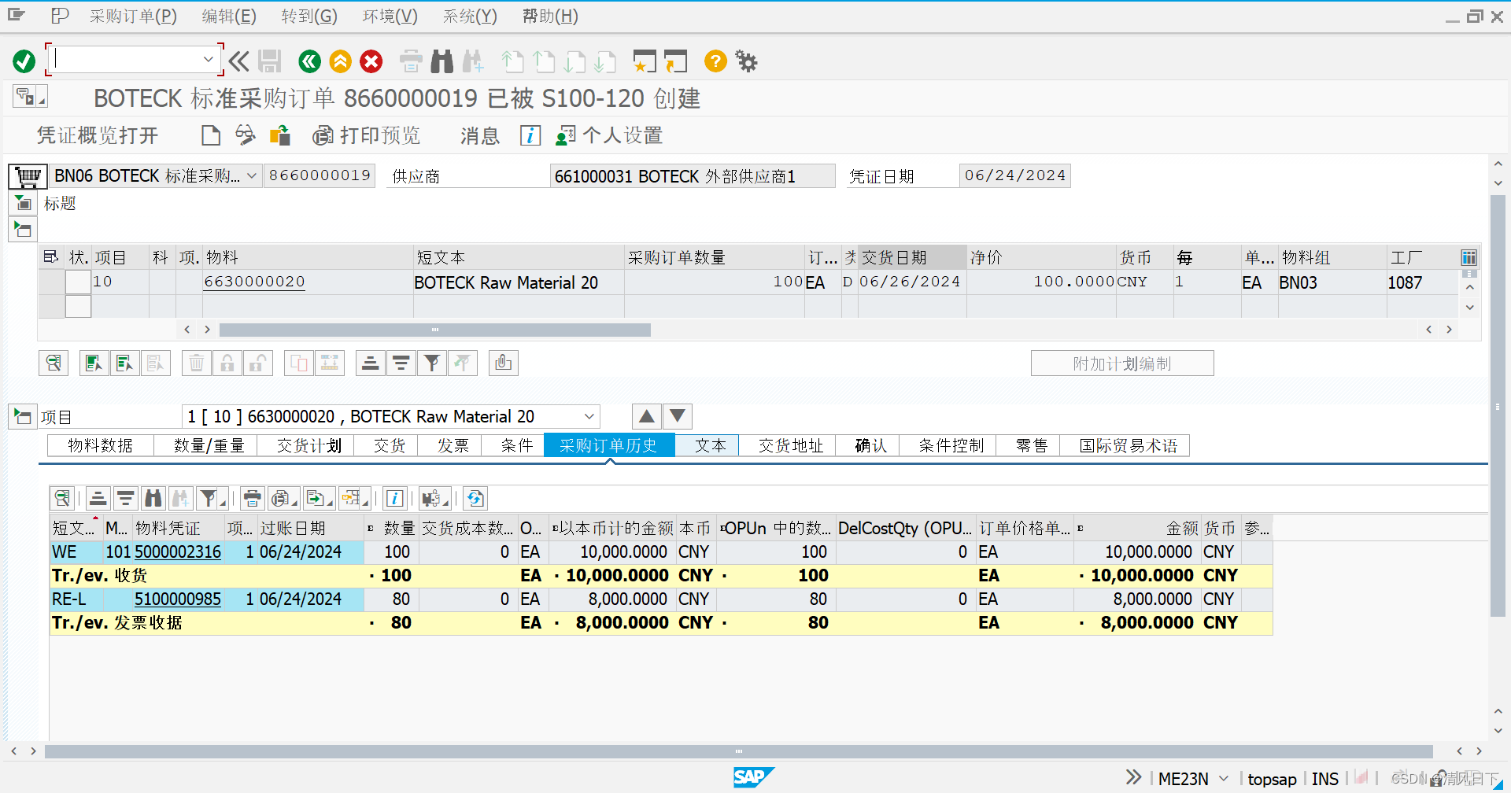This screenshot has width=1511, height=793.
Task: Click the refresh icon in the history toolbar
Action: click(475, 498)
